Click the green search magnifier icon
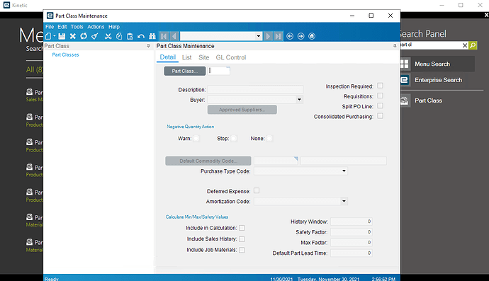Viewport: 489px width, 281px height. pyautogui.click(x=473, y=45)
